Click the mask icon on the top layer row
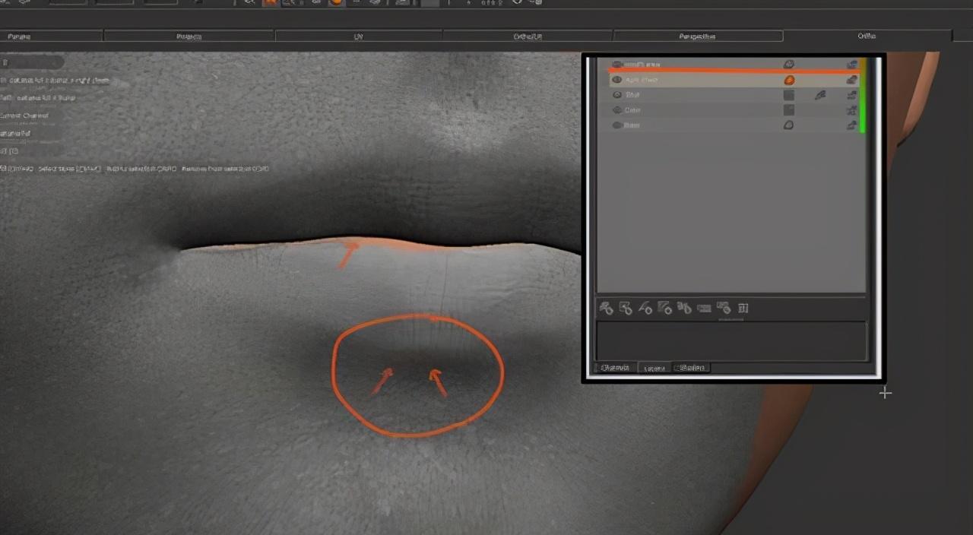The image size is (973, 535). (x=789, y=65)
